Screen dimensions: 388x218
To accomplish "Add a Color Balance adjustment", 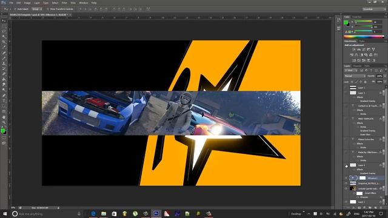I will 356,55.
